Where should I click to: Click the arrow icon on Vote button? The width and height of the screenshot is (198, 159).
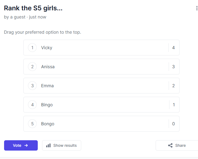tap(26, 145)
